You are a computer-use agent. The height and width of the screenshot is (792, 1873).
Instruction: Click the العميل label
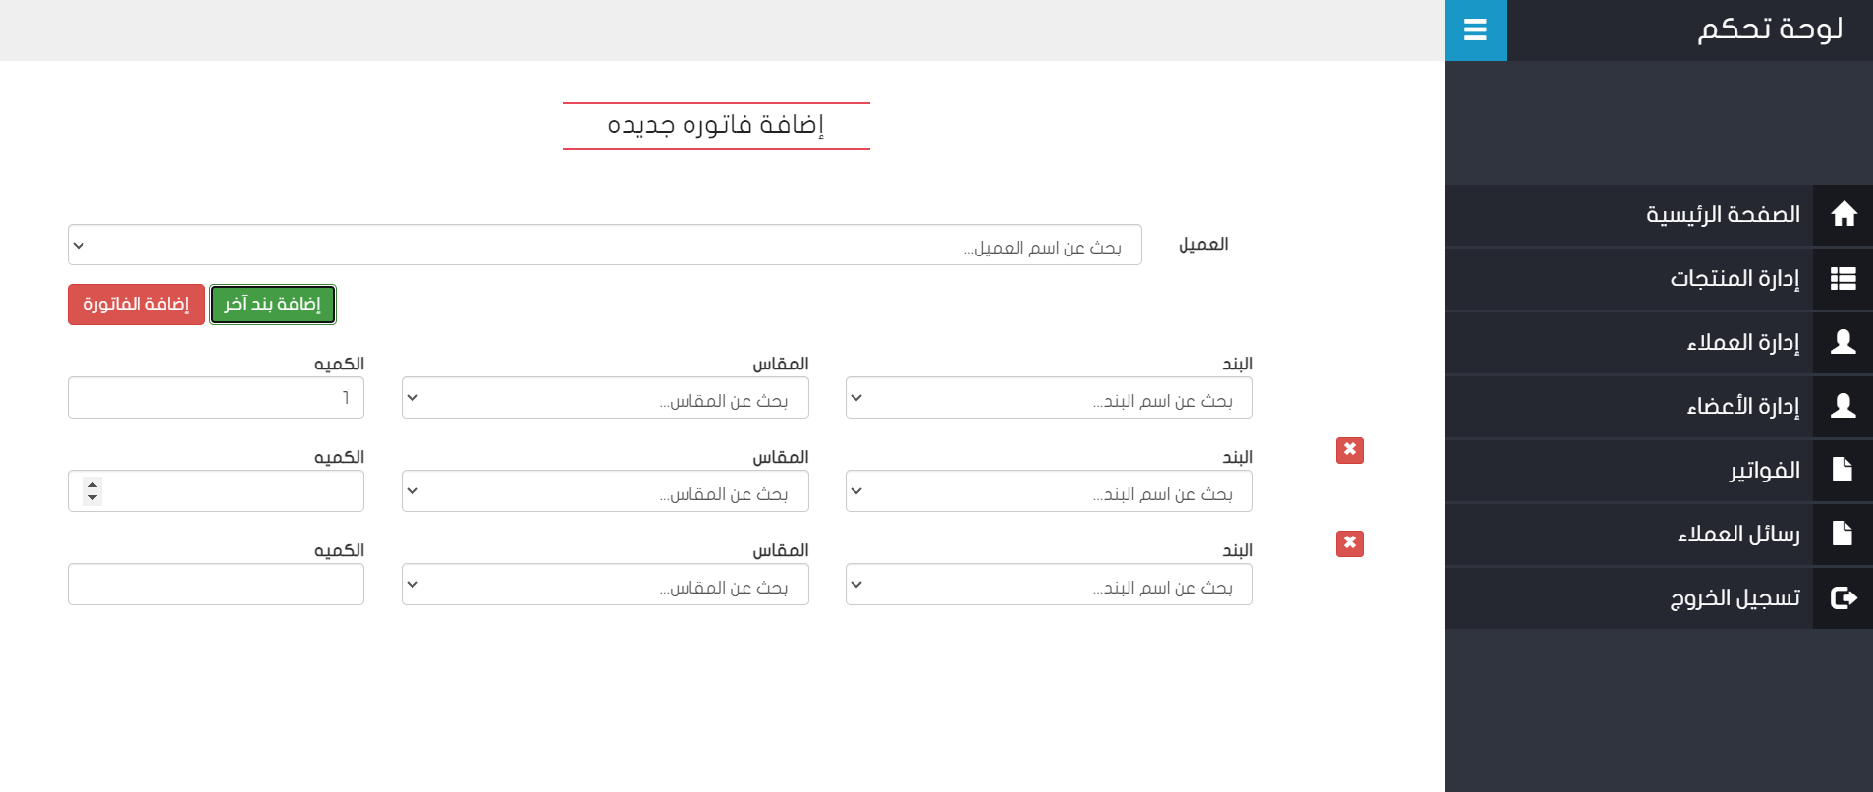(x=1203, y=244)
